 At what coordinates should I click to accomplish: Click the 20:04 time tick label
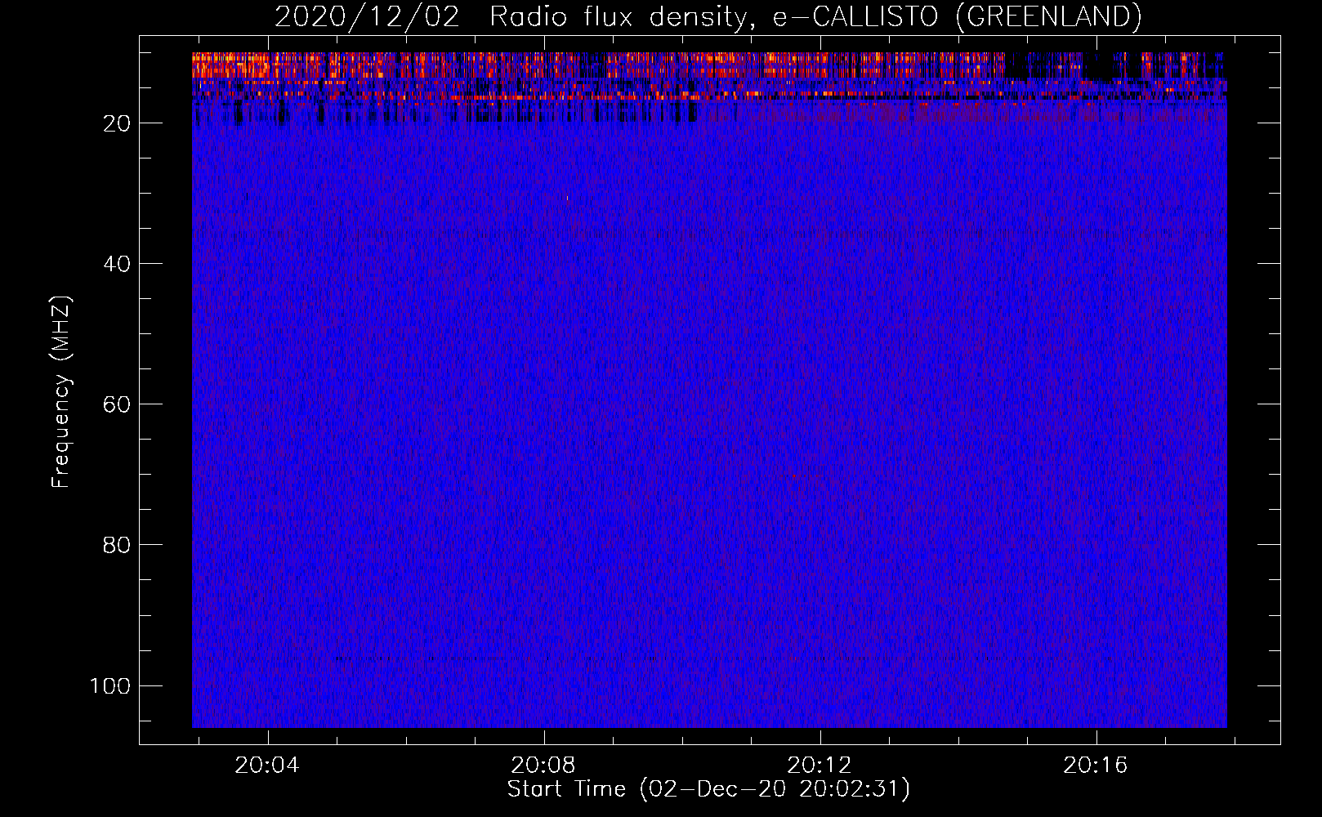(x=267, y=766)
